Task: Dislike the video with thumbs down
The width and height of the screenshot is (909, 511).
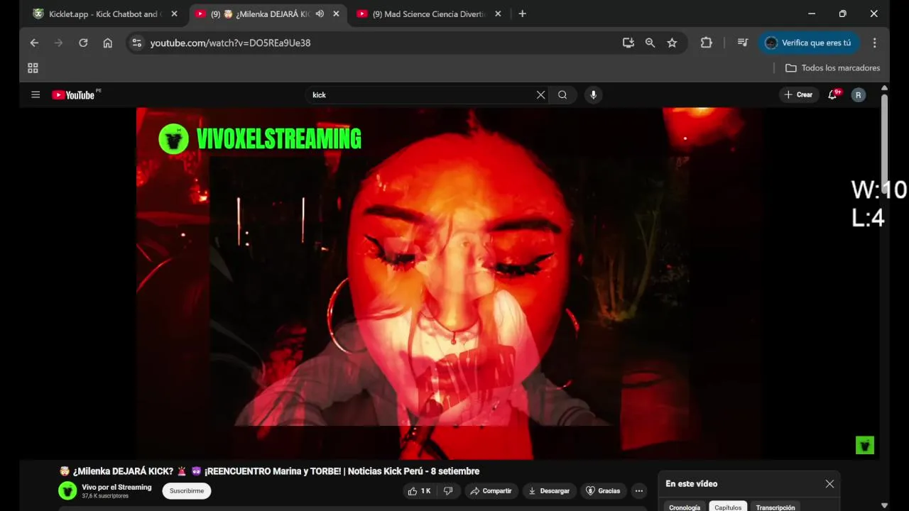Action: pyautogui.click(x=448, y=491)
